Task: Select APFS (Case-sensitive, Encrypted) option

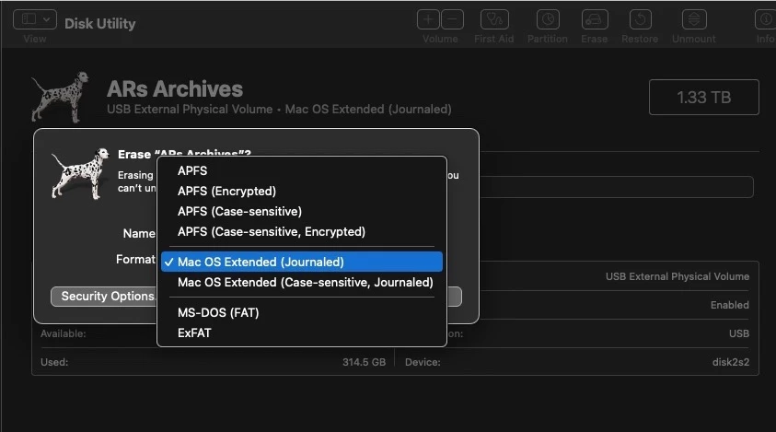Action: 301,231
